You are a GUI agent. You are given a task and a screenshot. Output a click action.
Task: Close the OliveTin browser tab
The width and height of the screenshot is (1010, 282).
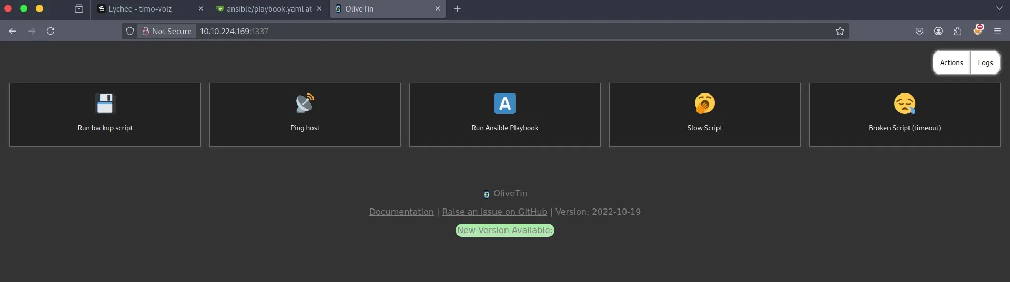438,9
